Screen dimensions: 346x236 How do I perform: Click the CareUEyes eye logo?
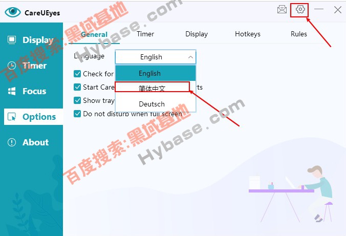(x=13, y=12)
